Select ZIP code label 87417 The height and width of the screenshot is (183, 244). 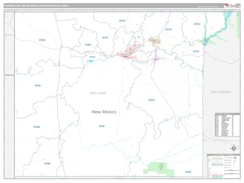coord(105,38)
